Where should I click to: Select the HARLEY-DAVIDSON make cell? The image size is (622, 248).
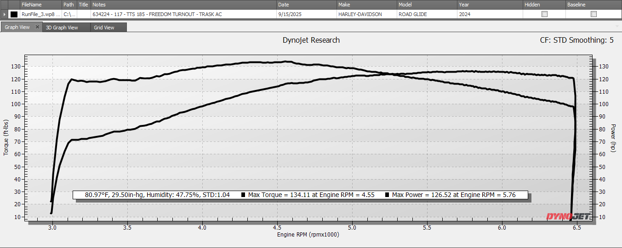[x=366, y=14]
